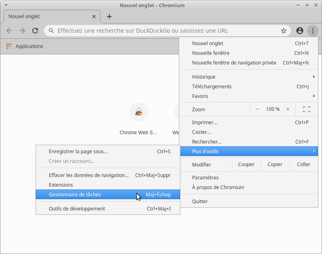Image resolution: width=322 pixels, height=254 pixels.
Task: Toggle fullscreen mode icon beside zoom
Action: tap(306, 109)
